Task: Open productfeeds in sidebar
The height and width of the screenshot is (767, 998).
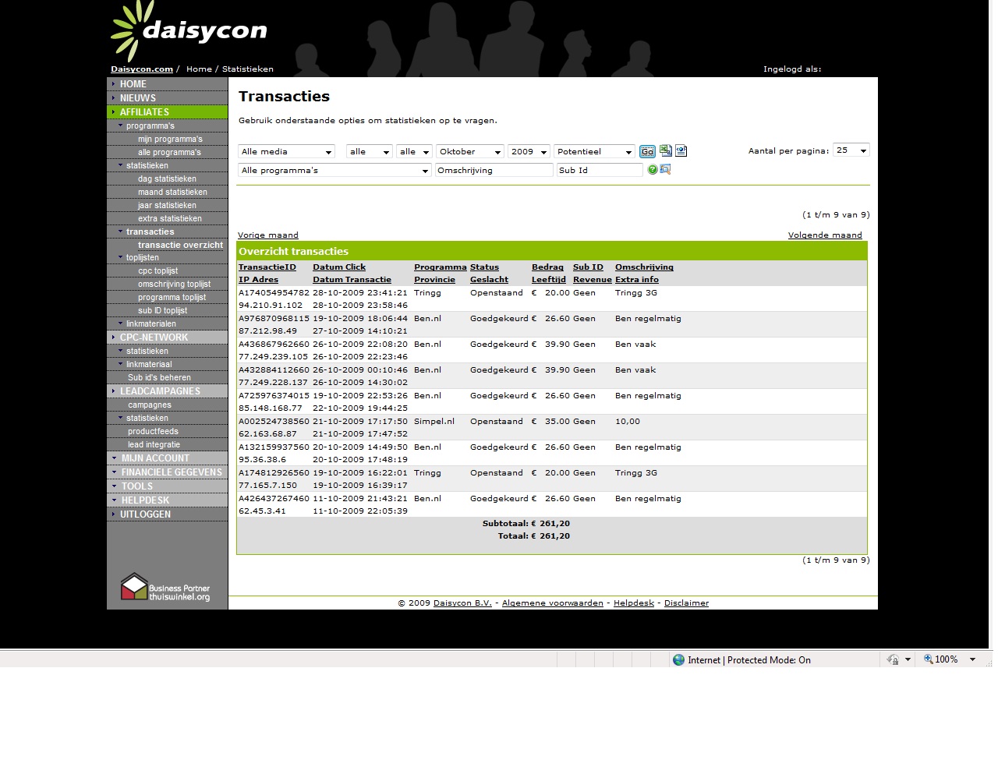Action: point(153,432)
